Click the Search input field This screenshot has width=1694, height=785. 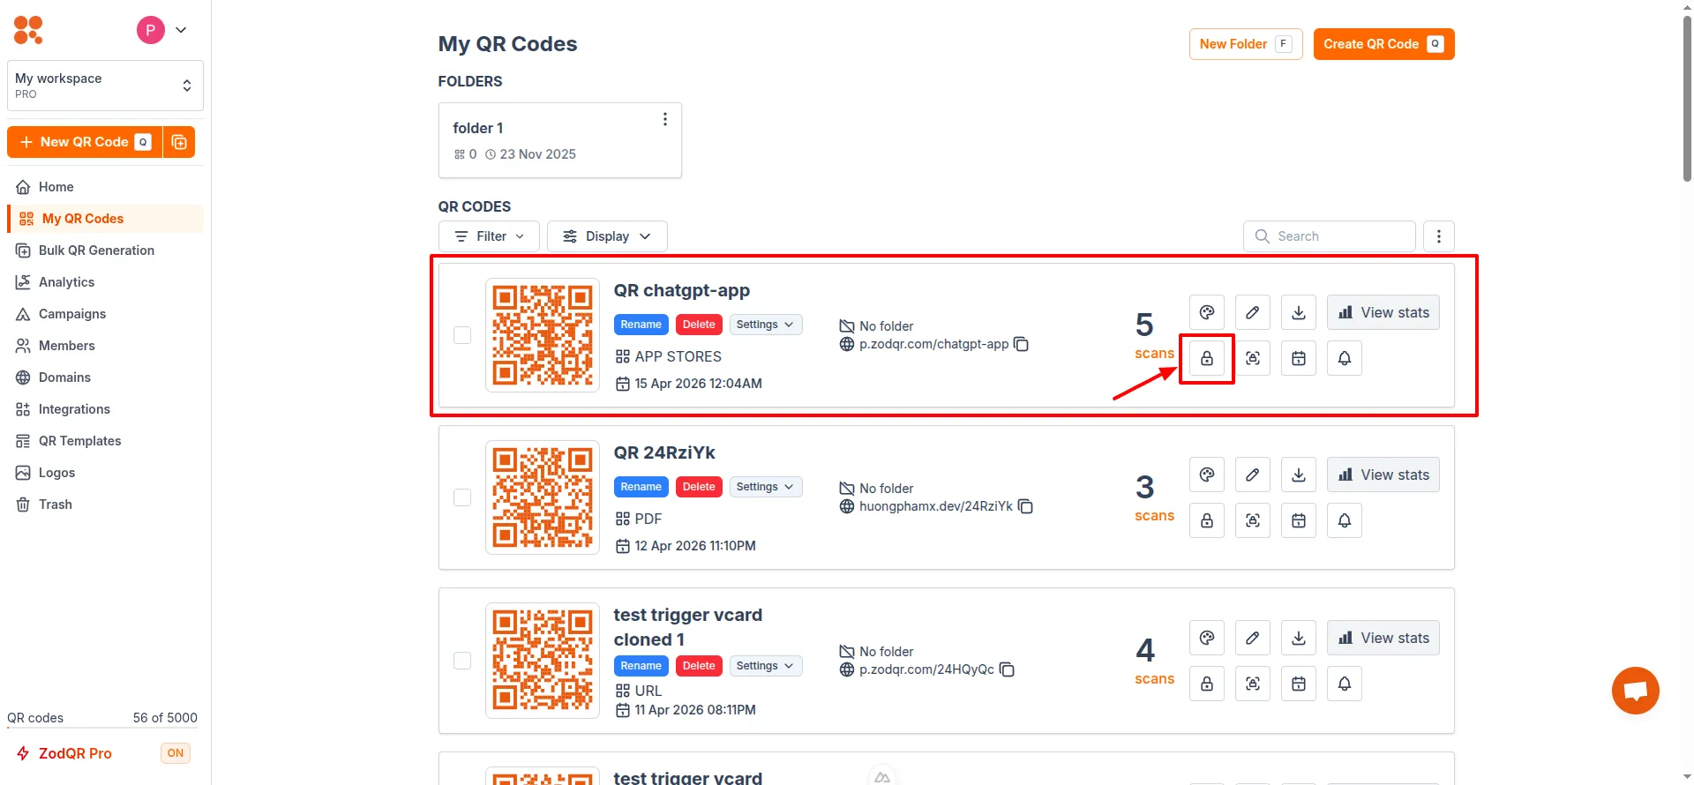tap(1330, 236)
